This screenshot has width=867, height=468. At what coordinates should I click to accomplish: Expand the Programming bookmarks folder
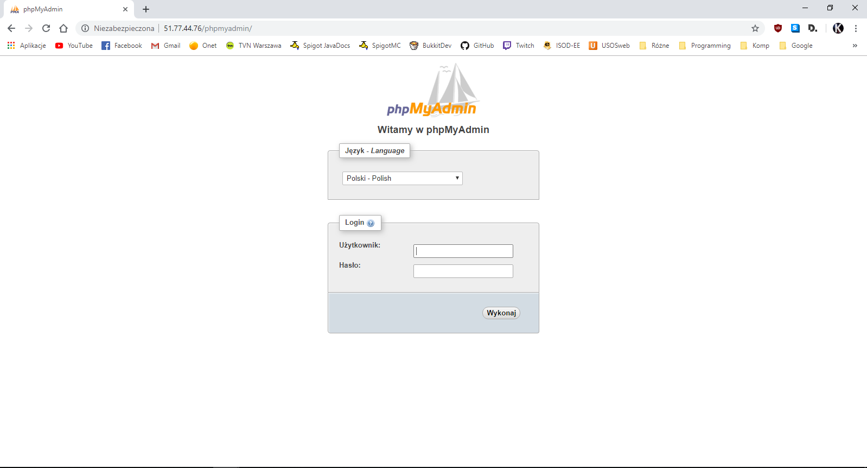(x=705, y=46)
